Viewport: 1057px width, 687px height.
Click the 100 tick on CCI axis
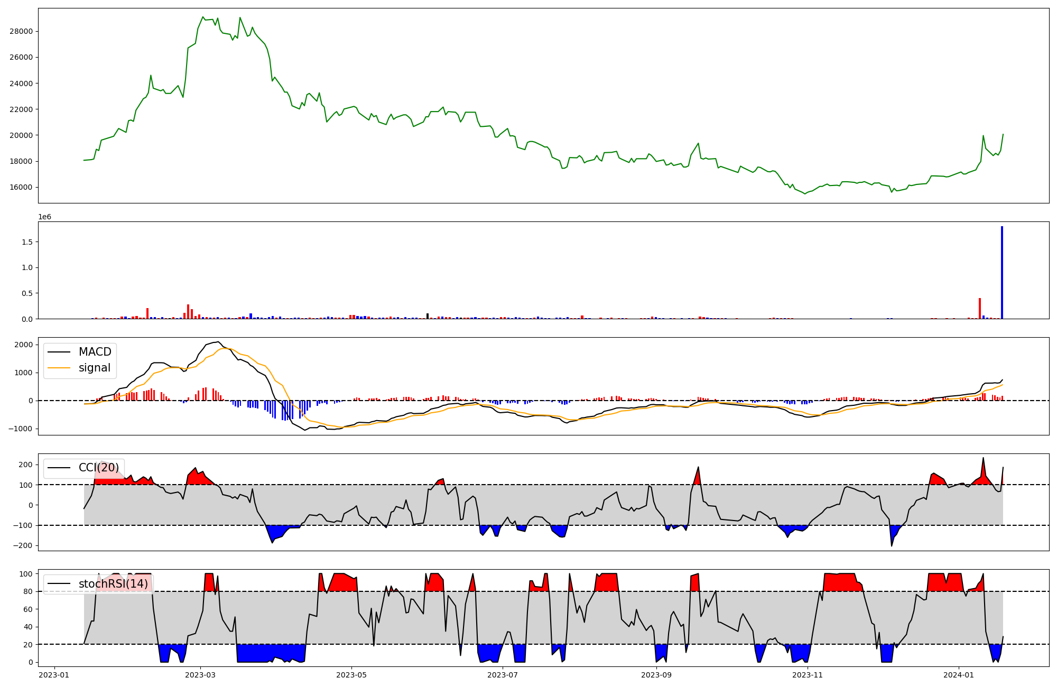(x=26, y=485)
